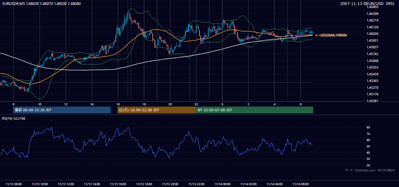Click the 11/14 00:00 bottom time label
The height and width of the screenshot is (187, 399).
[222, 184]
